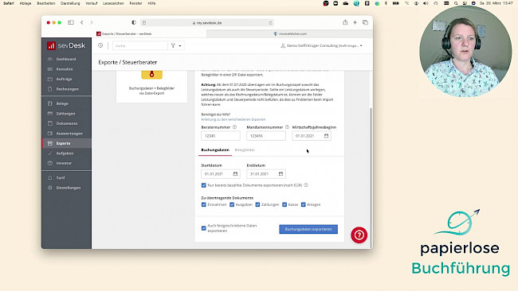Uncheck Ausgaben checkbox
The image size is (518, 291).
(x=232, y=204)
